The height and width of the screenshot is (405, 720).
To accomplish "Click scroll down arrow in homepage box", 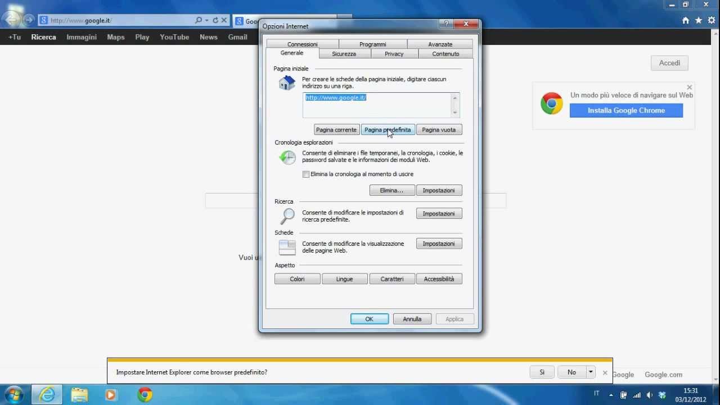I will click(x=455, y=112).
